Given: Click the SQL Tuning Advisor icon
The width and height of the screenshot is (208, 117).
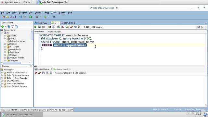Looking at the screenshot, I should [53, 27].
